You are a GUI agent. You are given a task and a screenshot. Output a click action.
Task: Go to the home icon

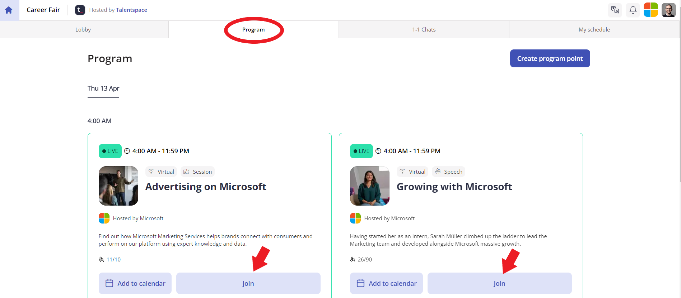pos(9,10)
